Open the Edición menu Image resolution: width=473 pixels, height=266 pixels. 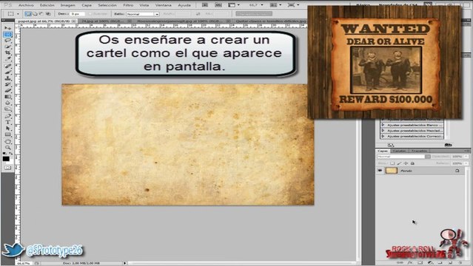click(47, 5)
